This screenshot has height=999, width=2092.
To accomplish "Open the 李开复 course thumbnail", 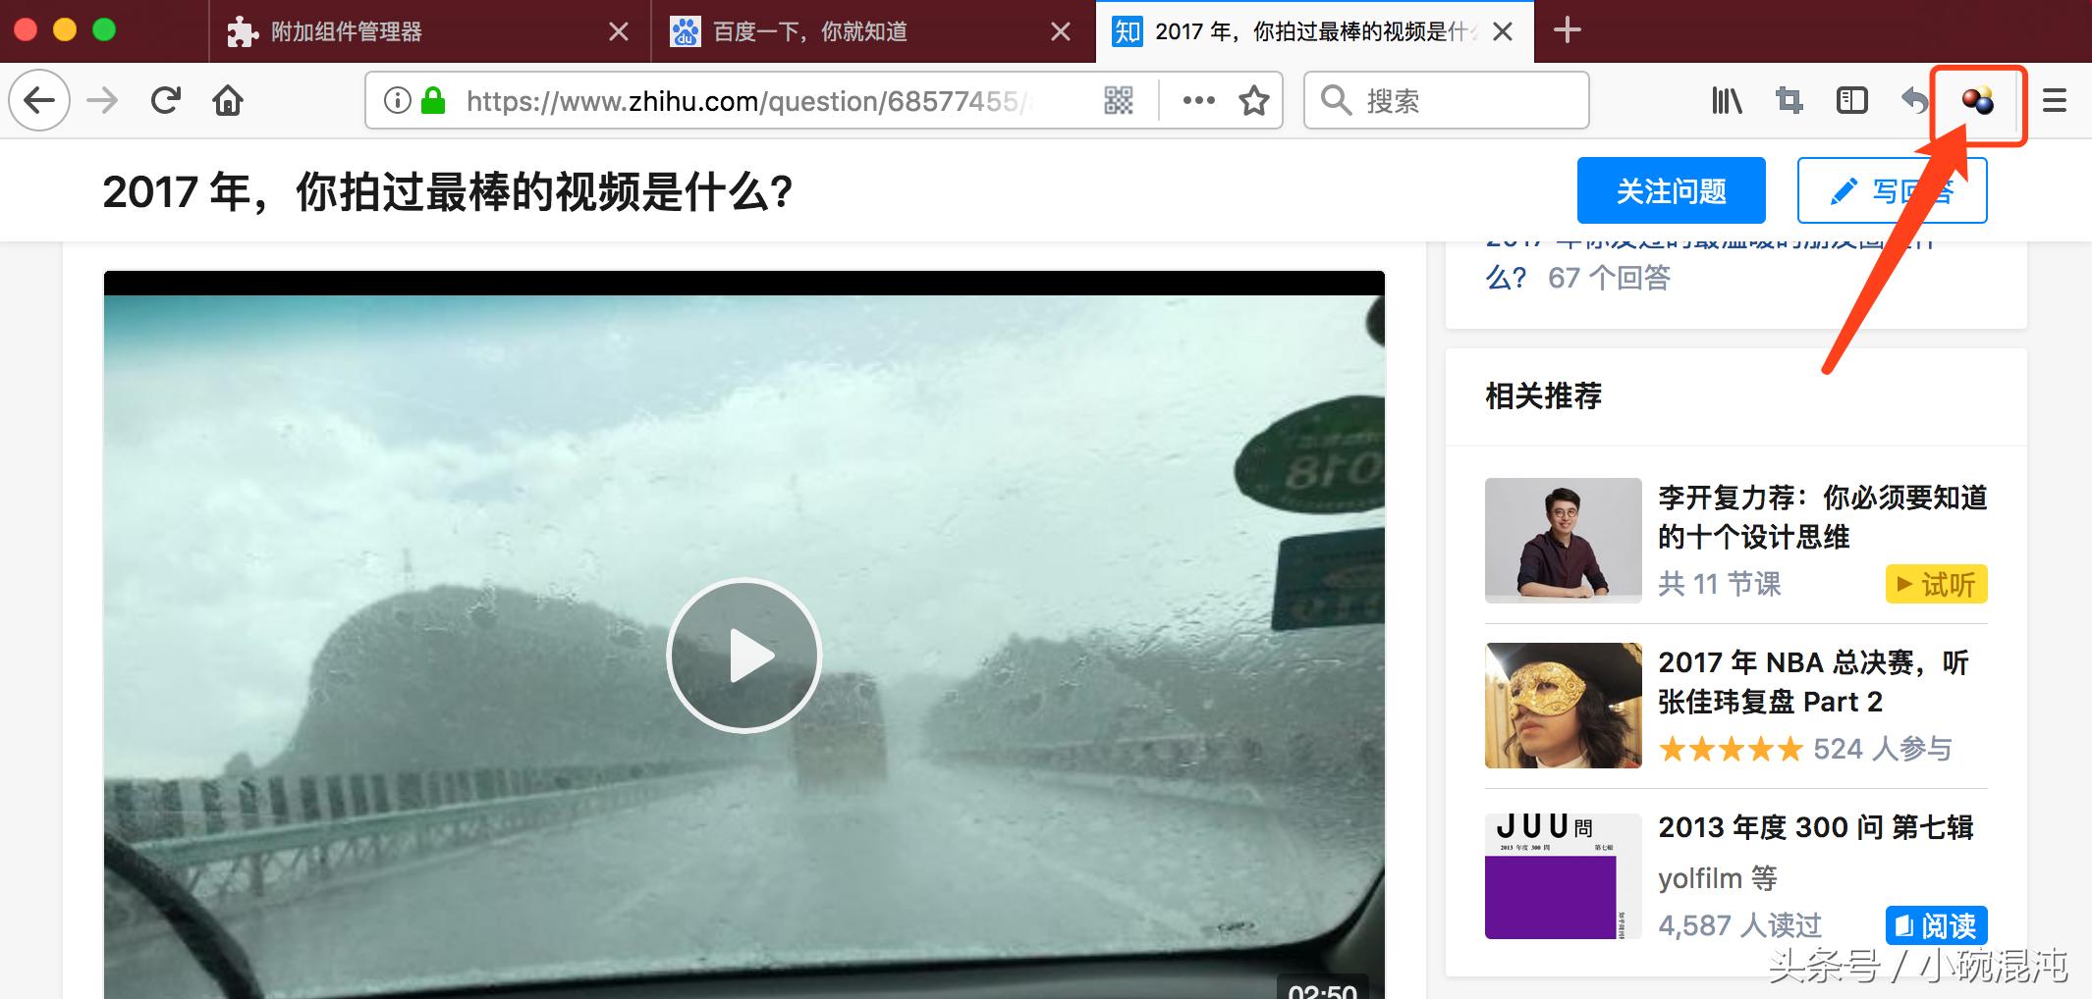I will (1563, 540).
